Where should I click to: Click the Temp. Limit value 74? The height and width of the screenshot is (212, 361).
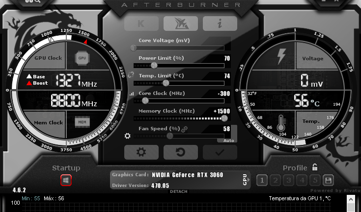(227, 76)
